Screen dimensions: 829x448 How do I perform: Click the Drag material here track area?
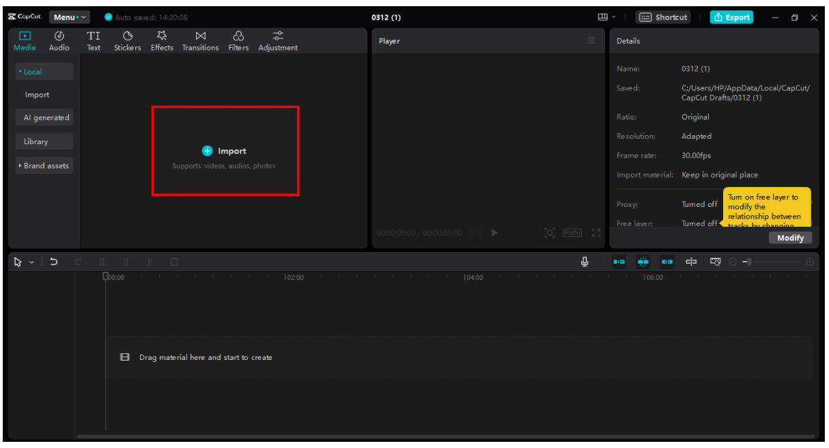pyautogui.click(x=459, y=357)
